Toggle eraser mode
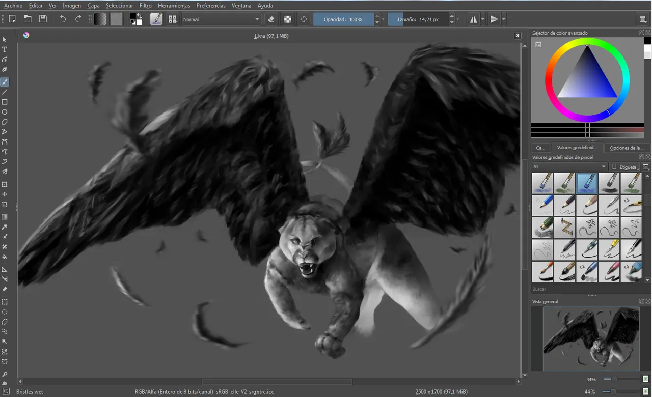 (271, 19)
